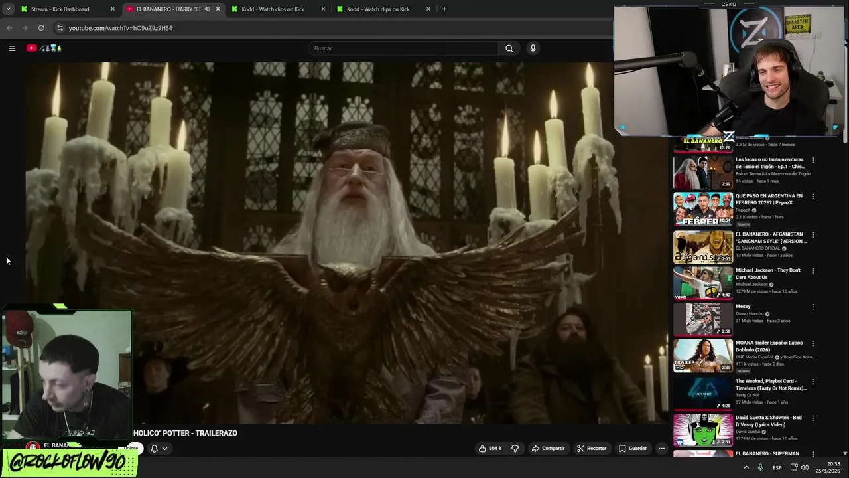Open notification bell dropdown for channel
Image resolution: width=849 pixels, height=478 pixels.
pyautogui.click(x=159, y=449)
